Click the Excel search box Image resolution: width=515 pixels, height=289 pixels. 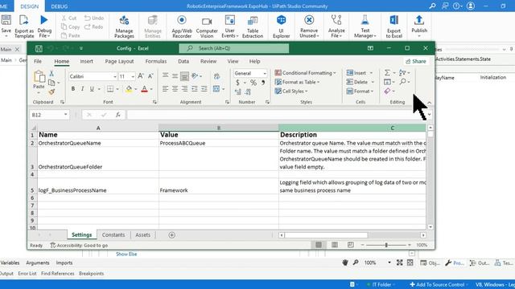pos(234,48)
